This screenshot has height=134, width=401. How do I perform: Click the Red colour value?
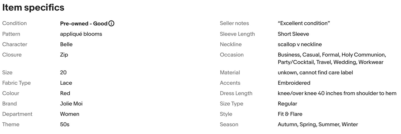[x=65, y=93]
